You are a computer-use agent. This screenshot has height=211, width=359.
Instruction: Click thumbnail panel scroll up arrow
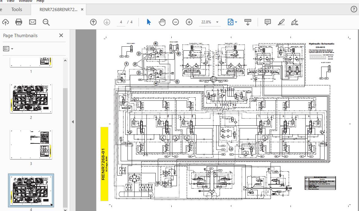pos(65,61)
